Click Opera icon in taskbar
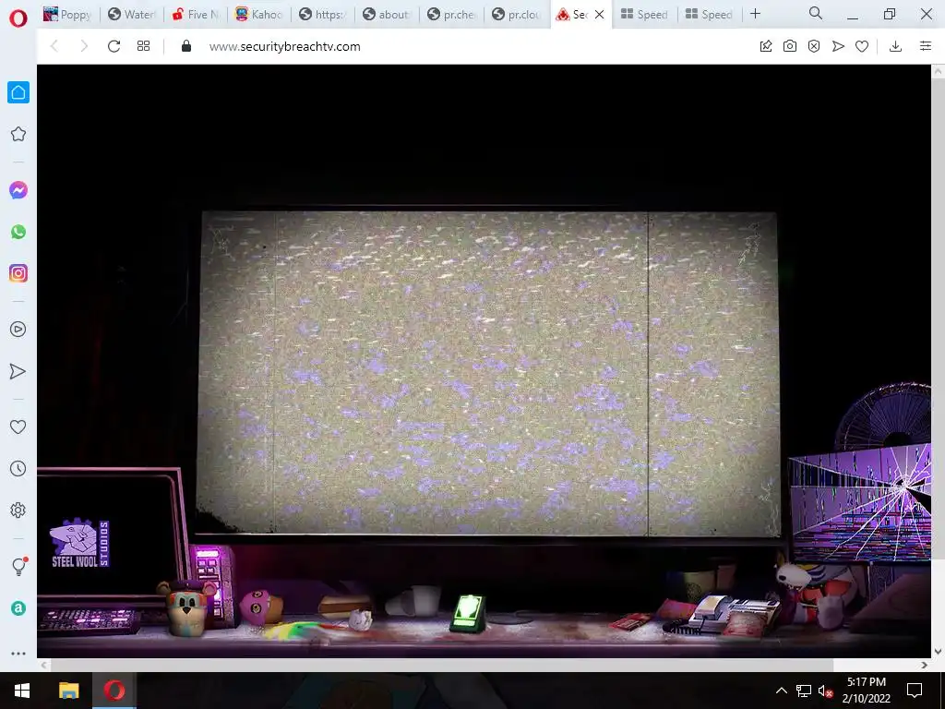The image size is (945, 709). (x=114, y=691)
